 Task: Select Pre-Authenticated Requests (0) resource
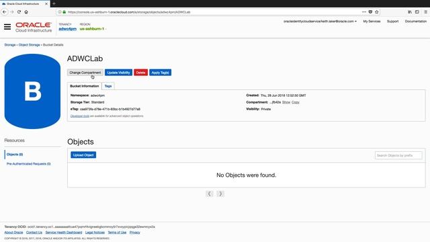click(28, 164)
